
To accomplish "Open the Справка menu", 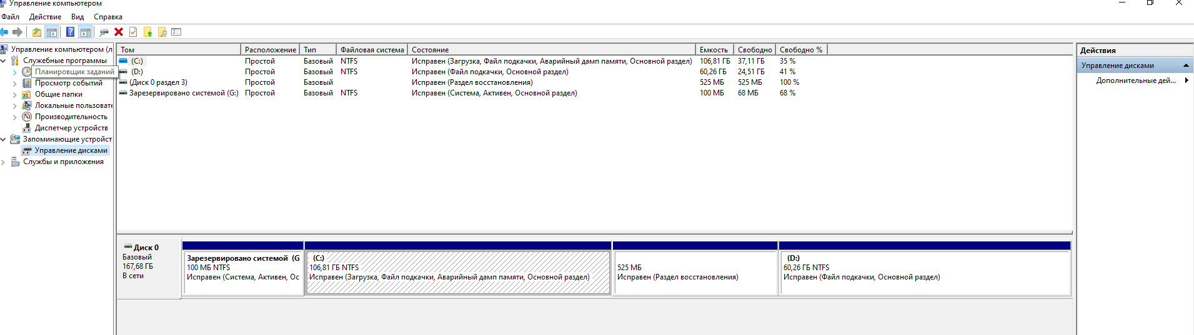I will (x=108, y=17).
